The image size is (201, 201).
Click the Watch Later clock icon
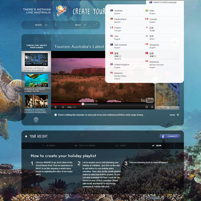coord(152,107)
